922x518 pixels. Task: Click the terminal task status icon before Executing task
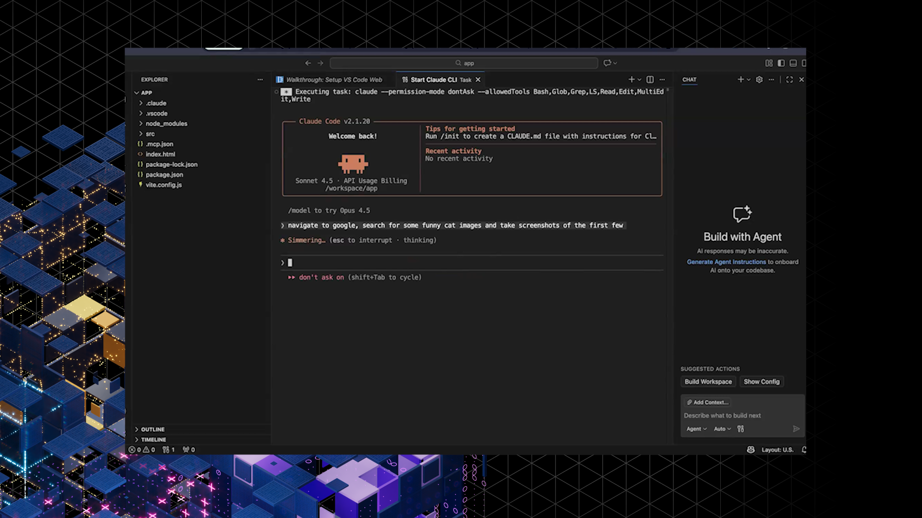286,92
